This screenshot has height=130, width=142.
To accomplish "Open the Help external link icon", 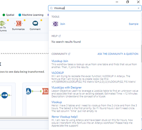I will coord(60,36).
